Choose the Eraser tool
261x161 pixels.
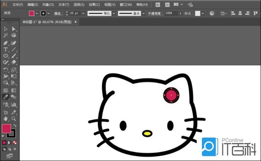14,62
